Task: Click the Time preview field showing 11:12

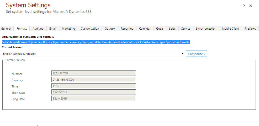Action: pos(94,86)
